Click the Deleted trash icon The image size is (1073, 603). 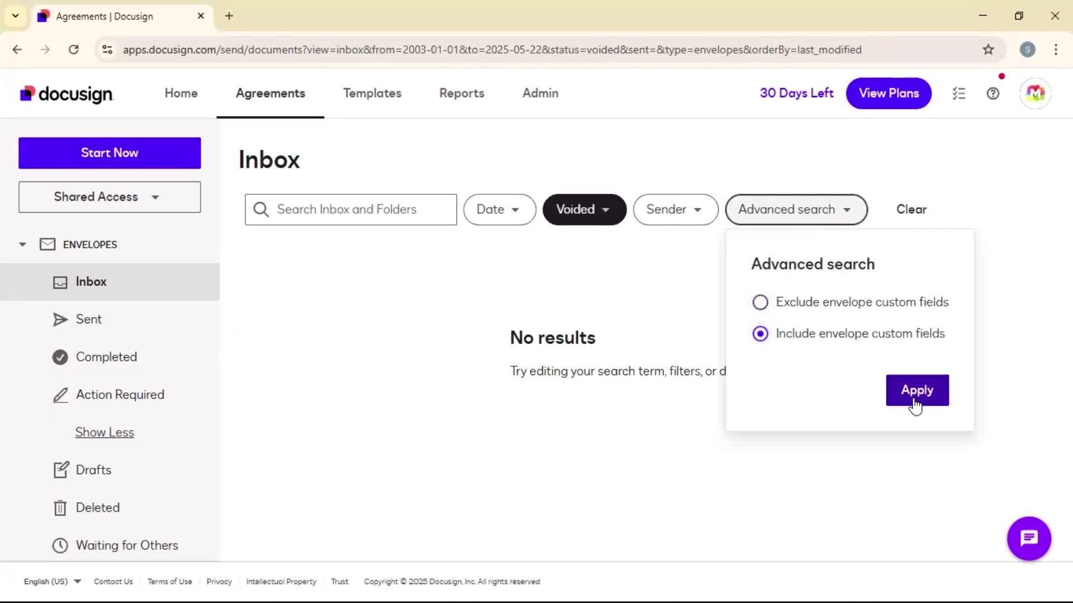pos(60,508)
